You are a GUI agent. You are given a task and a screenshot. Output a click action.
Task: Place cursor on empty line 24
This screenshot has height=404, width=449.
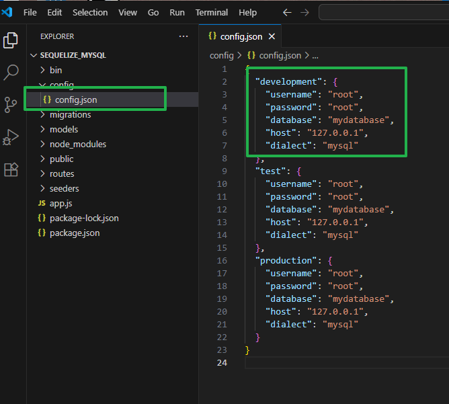[347, 363]
